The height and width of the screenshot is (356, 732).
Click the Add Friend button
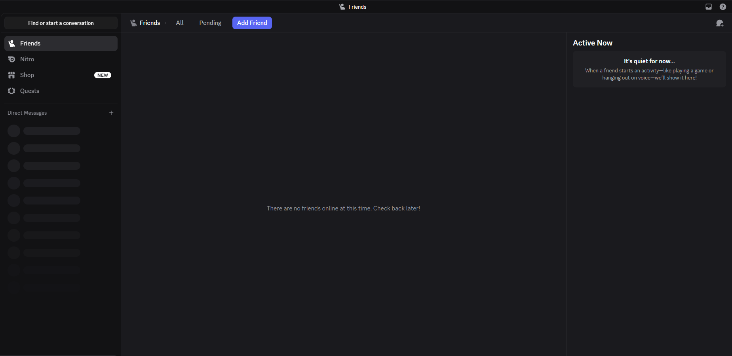coord(252,23)
